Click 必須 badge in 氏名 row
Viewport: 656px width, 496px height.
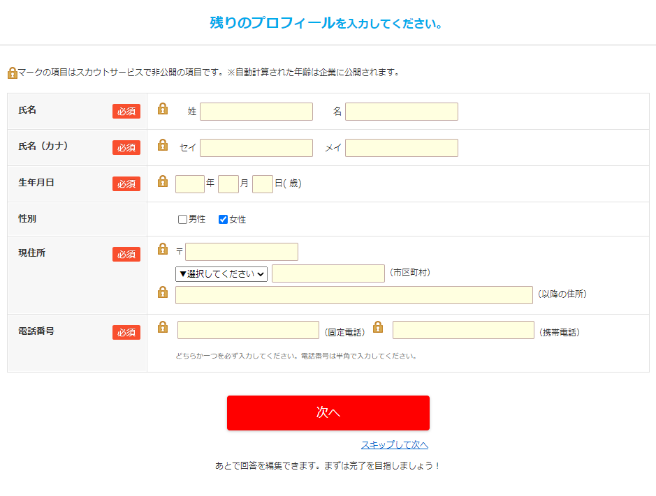pyautogui.click(x=126, y=112)
